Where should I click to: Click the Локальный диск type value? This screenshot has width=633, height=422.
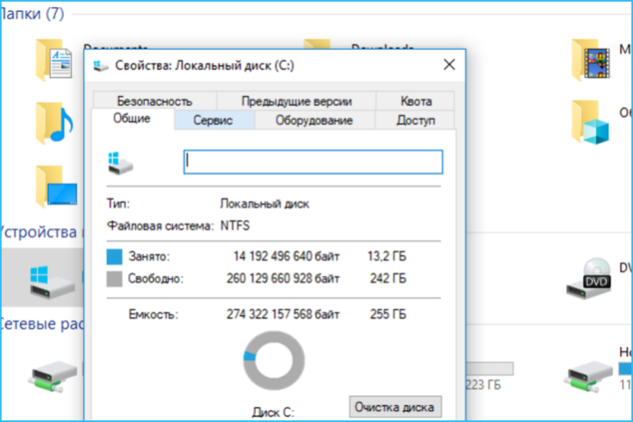pos(264,204)
